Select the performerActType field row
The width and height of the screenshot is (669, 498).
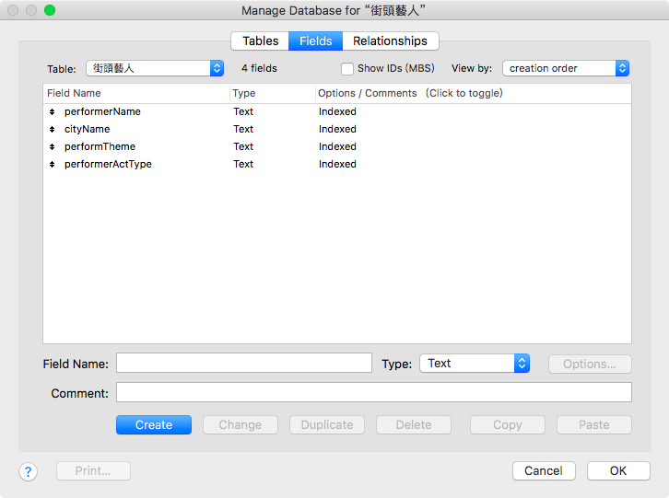pos(337,164)
